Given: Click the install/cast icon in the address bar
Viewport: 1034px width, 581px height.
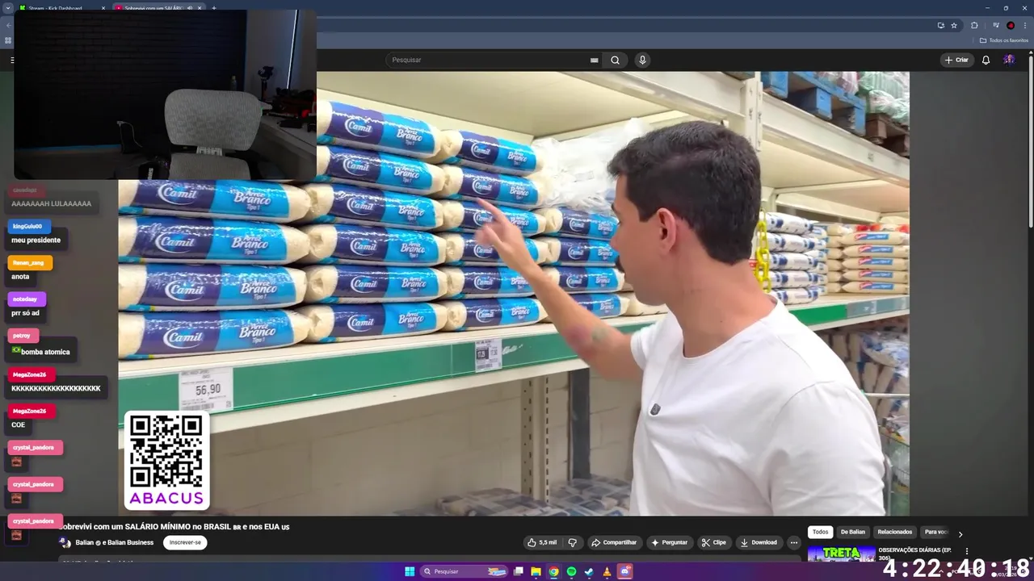Looking at the screenshot, I should coord(940,25).
